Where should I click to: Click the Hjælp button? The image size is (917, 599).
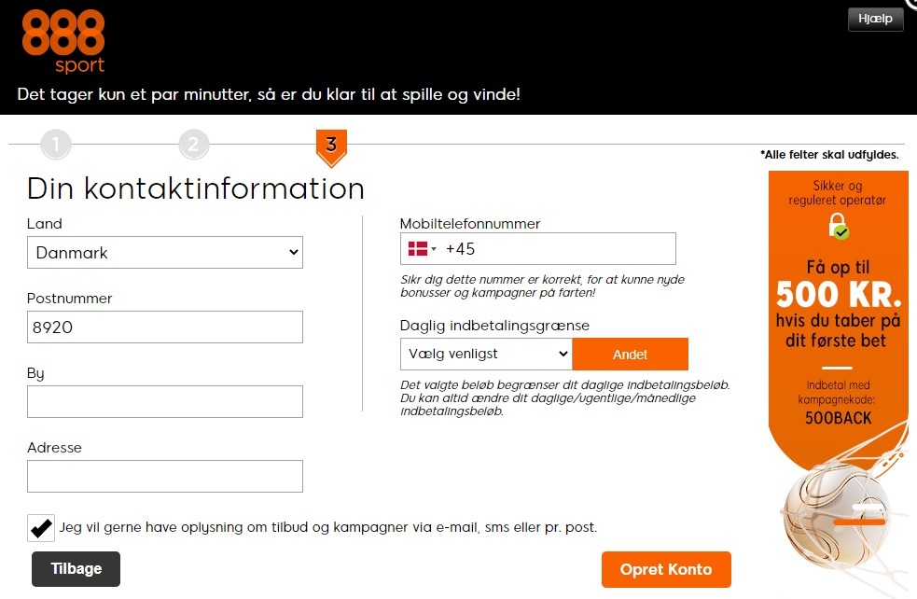point(875,20)
